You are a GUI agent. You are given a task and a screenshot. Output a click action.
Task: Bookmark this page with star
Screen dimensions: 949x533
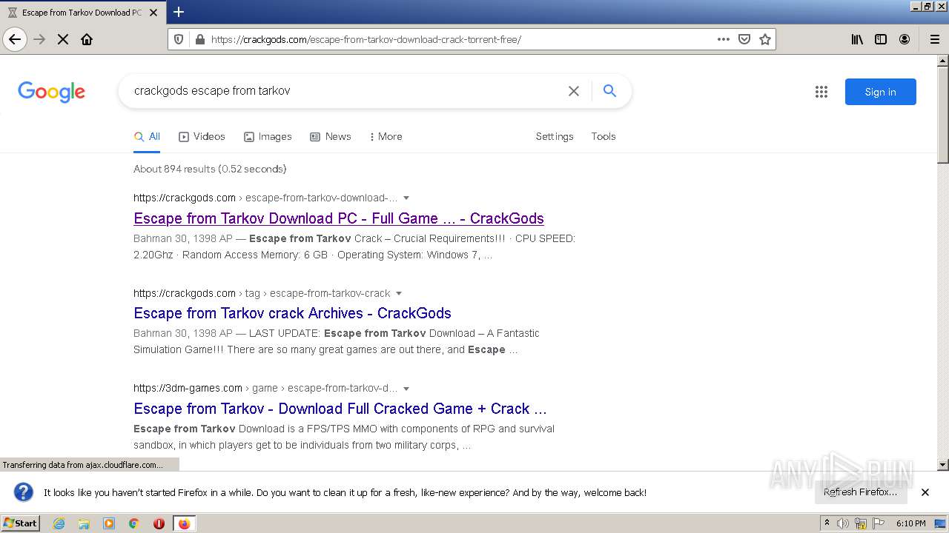tap(765, 39)
